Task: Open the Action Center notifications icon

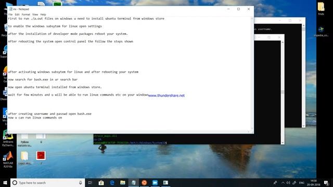Action: click(326, 182)
